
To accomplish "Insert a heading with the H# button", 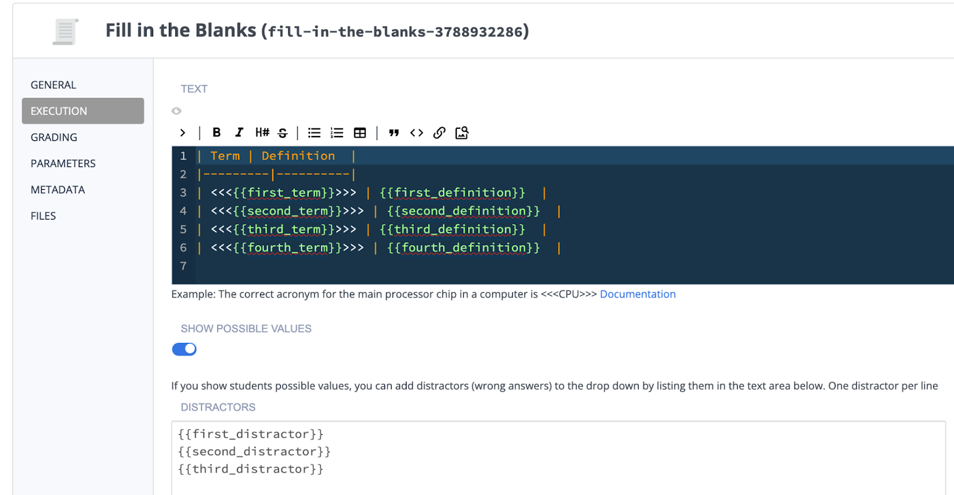I will (x=262, y=132).
